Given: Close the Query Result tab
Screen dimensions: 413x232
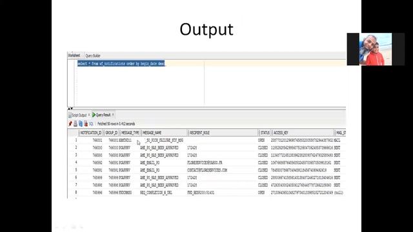Looking at the screenshot, I should (113, 115).
